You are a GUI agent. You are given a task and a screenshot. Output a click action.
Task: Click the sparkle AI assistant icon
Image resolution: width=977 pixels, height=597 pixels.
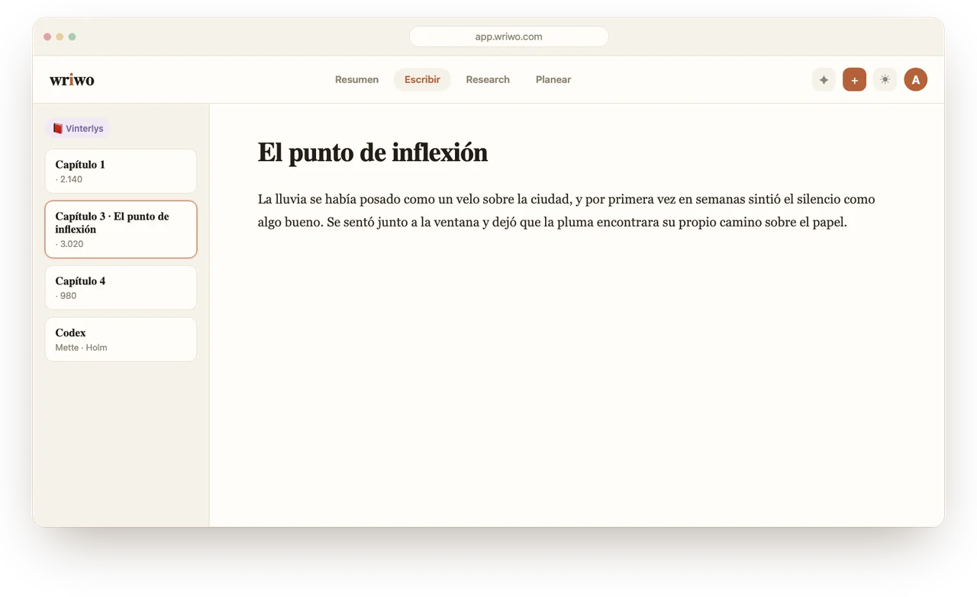824,79
